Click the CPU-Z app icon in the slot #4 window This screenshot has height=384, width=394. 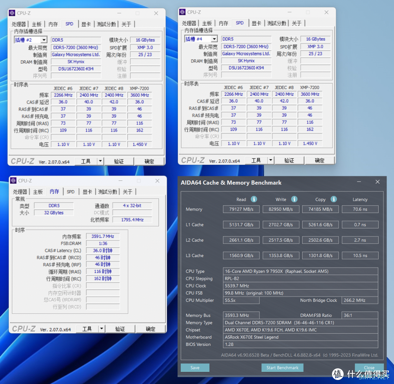click(182, 12)
